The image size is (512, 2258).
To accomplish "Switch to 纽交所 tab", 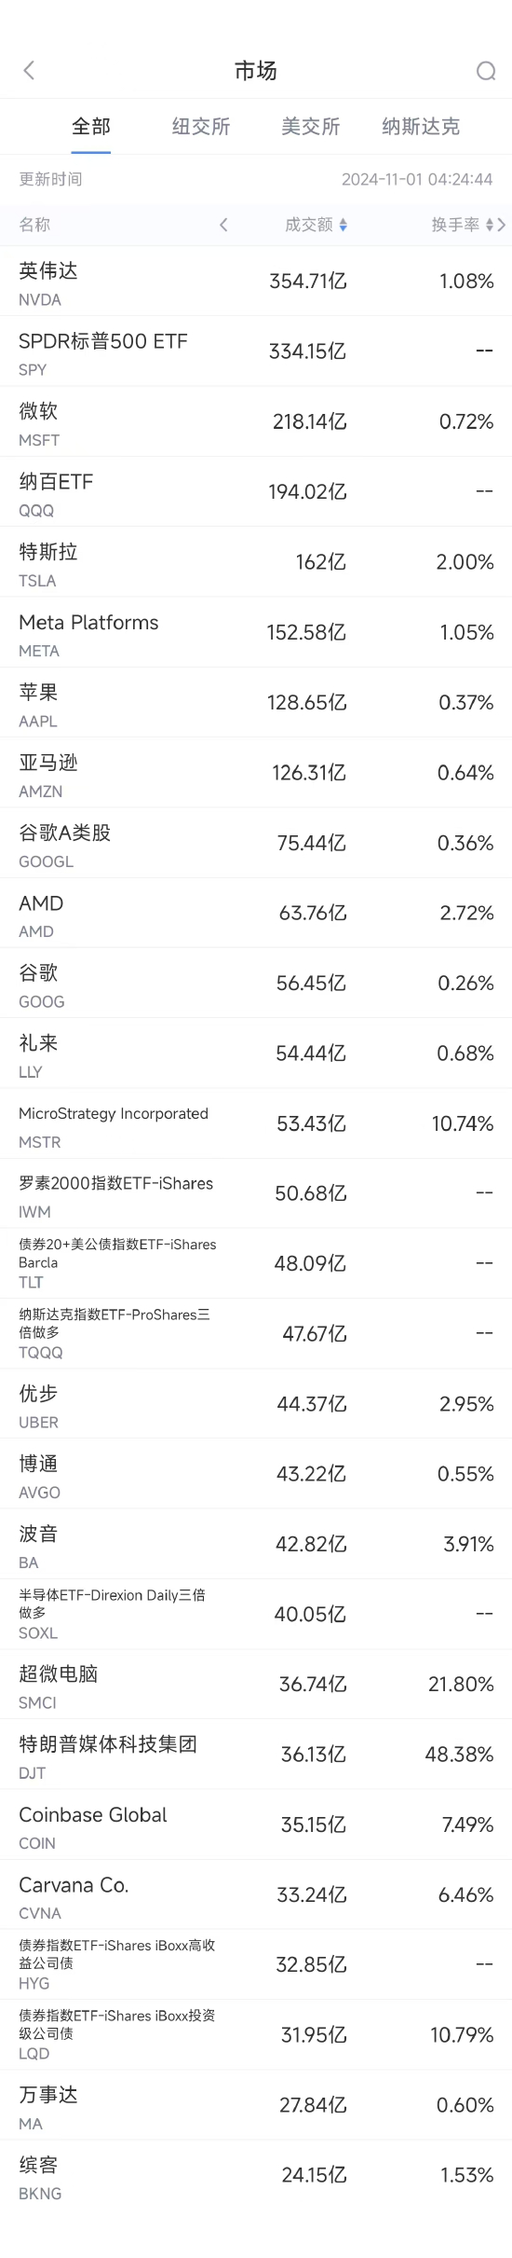I will click(201, 127).
